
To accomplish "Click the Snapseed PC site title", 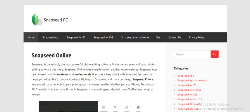I will 56,20.
